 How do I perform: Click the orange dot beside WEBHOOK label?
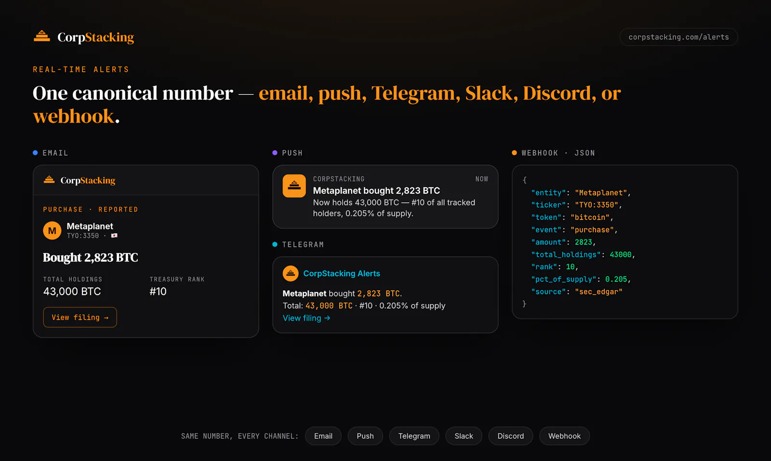coord(514,153)
